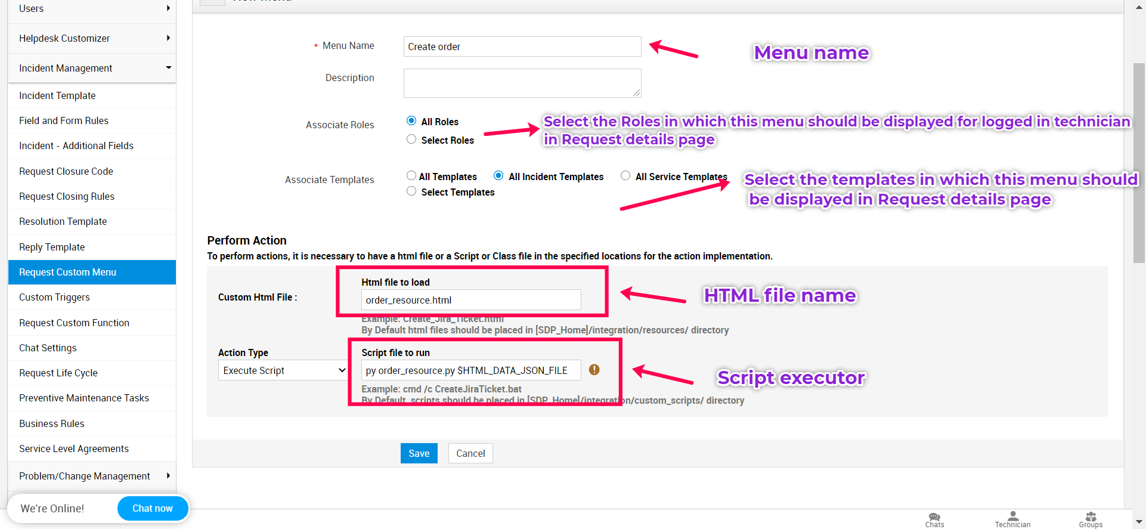Select the All Roles radio button

click(x=411, y=121)
